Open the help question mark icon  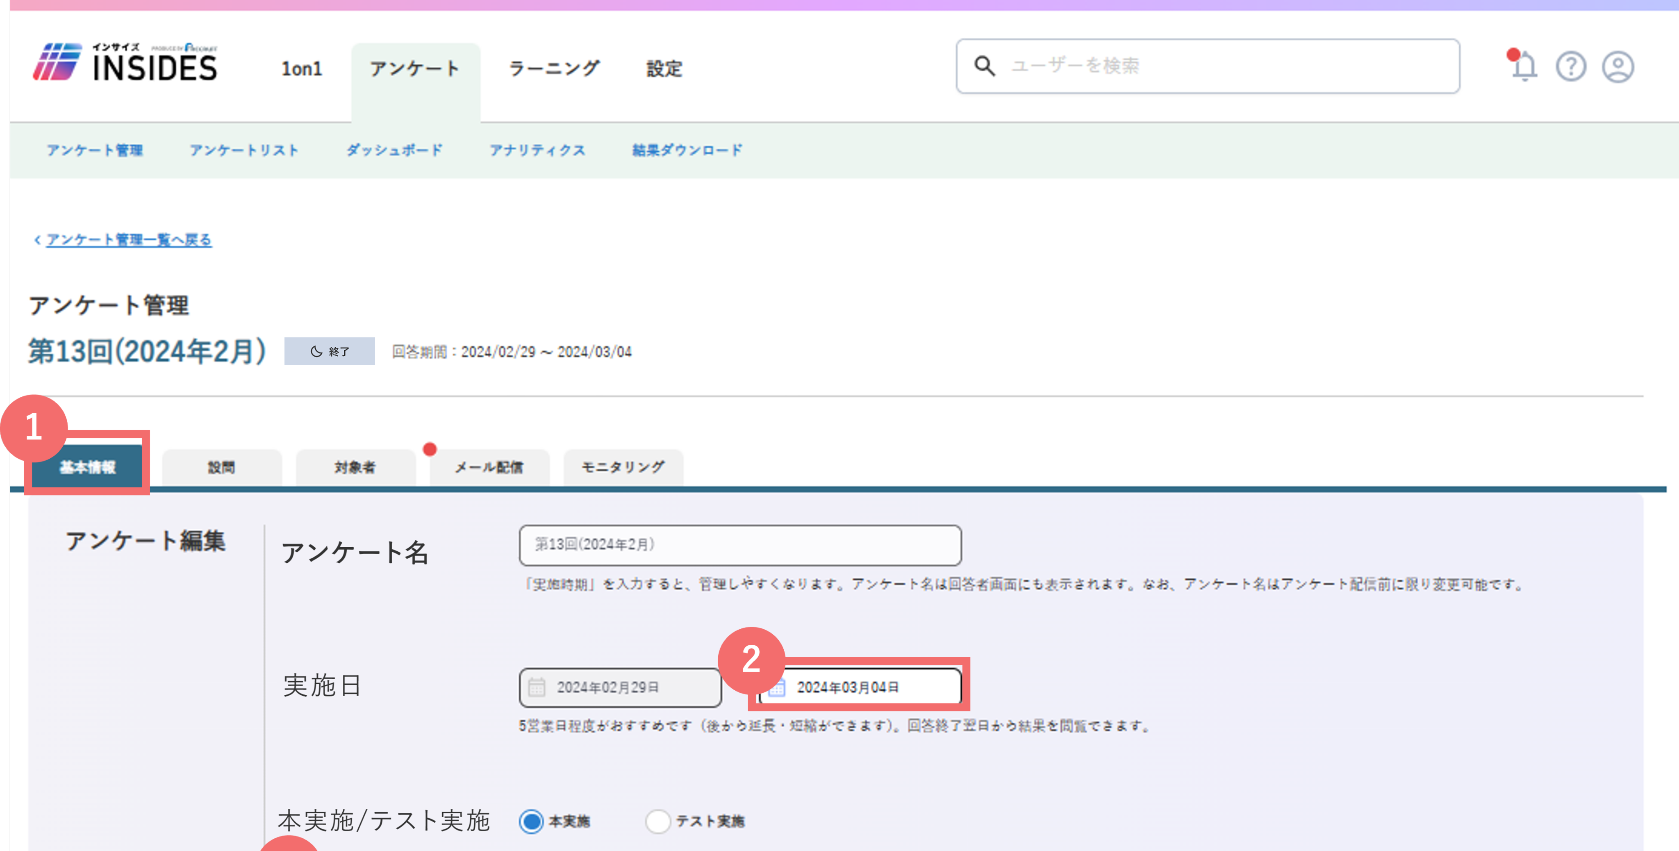coord(1571,66)
